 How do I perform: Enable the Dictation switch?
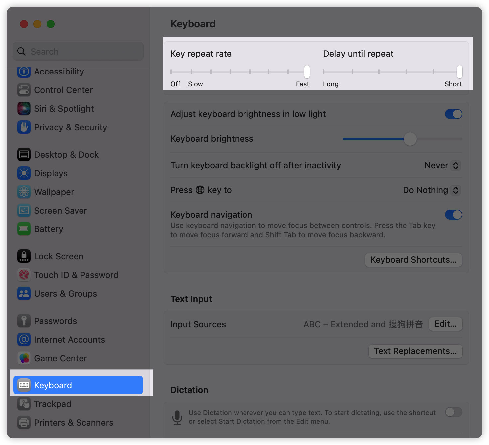click(454, 412)
